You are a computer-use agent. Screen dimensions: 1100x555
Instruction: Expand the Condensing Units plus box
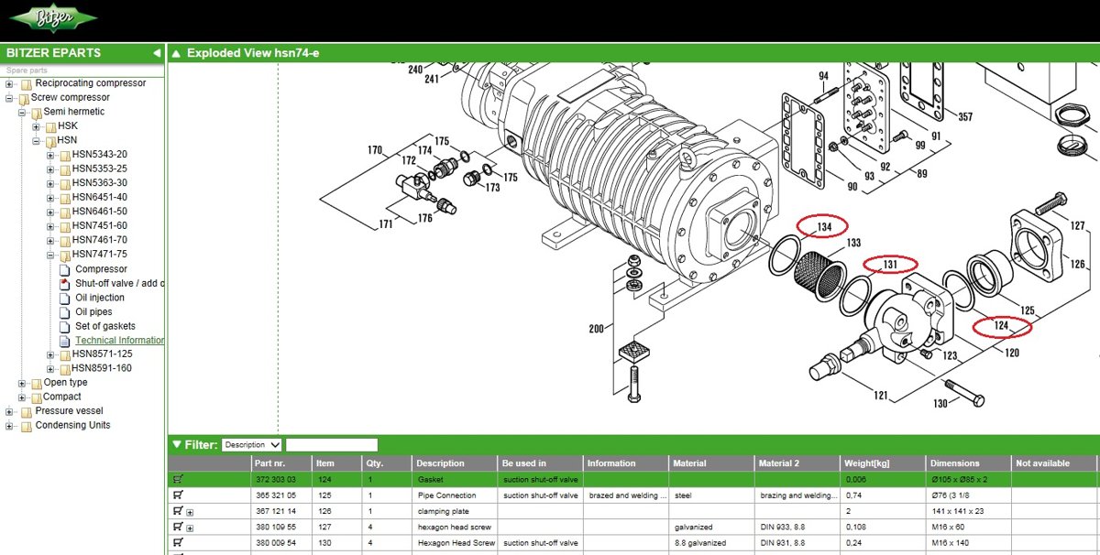[10, 427]
